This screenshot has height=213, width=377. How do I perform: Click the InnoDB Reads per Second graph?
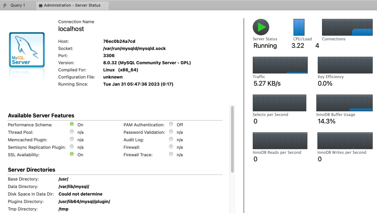(x=280, y=141)
